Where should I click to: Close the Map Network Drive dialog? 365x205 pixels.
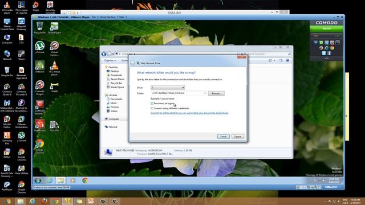click(x=242, y=57)
